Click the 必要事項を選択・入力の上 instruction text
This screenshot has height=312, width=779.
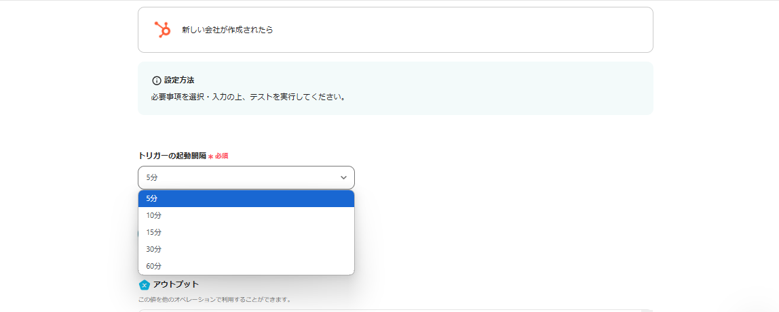(x=248, y=97)
